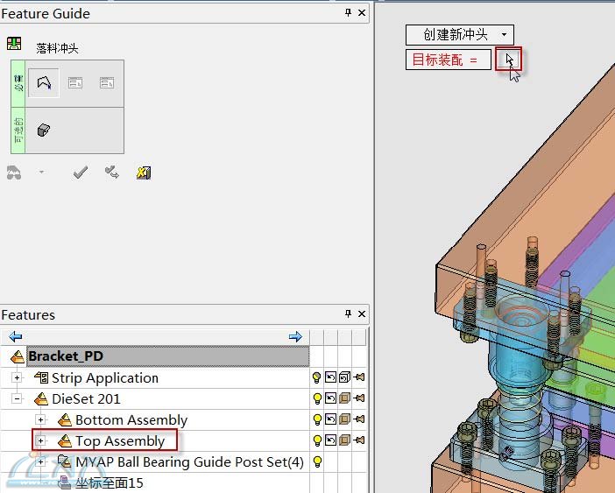This screenshot has width=615, height=493.
Task: Click the second required-step icon in Feature Guide
Action: [75, 83]
